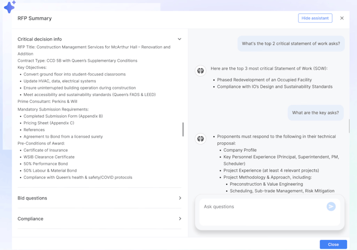Click the top 2 critical statement question bubble
The width and height of the screenshot is (357, 250).
click(x=291, y=43)
